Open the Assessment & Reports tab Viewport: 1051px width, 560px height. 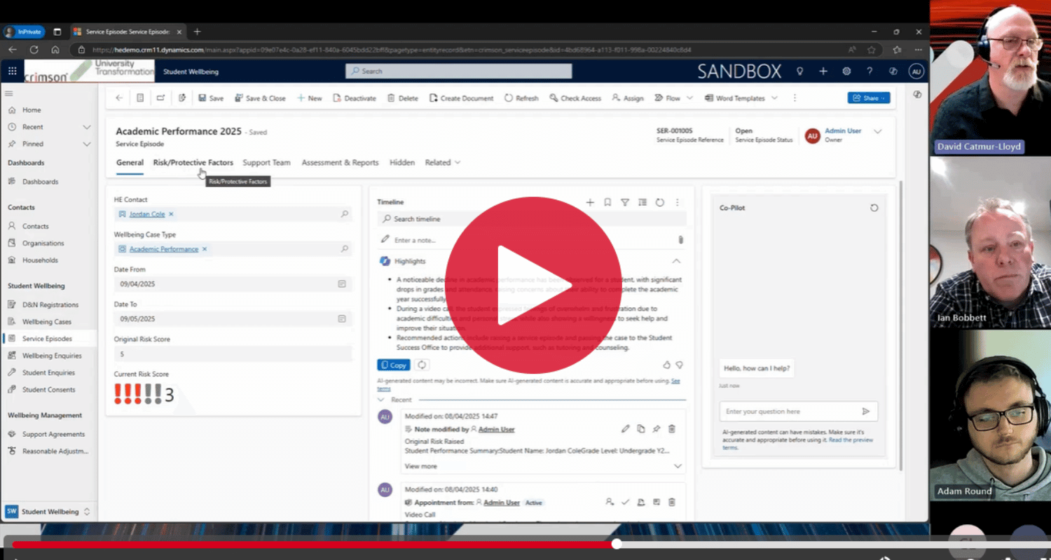click(x=340, y=162)
